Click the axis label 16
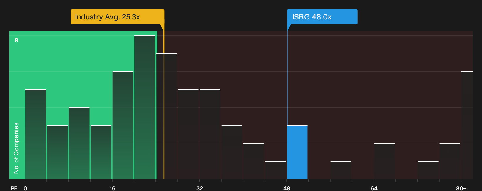The height and width of the screenshot is (191, 482). [112, 188]
